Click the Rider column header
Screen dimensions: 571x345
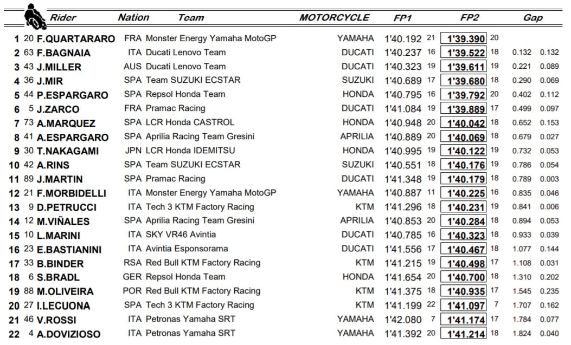point(63,17)
